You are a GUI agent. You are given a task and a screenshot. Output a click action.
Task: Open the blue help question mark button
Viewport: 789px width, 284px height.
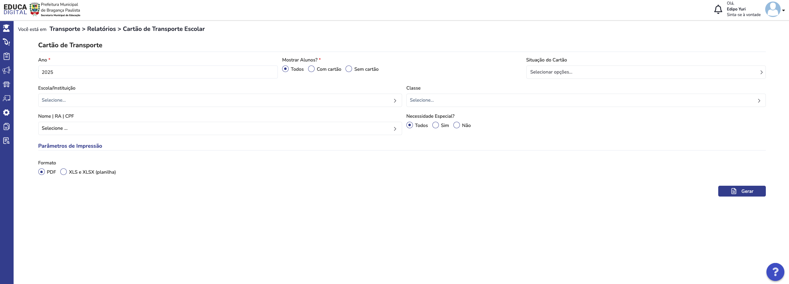(x=775, y=272)
